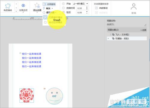Select the 角度偏转 star animation effect
Viewport: 150px width, 108px height.
coord(8,7)
